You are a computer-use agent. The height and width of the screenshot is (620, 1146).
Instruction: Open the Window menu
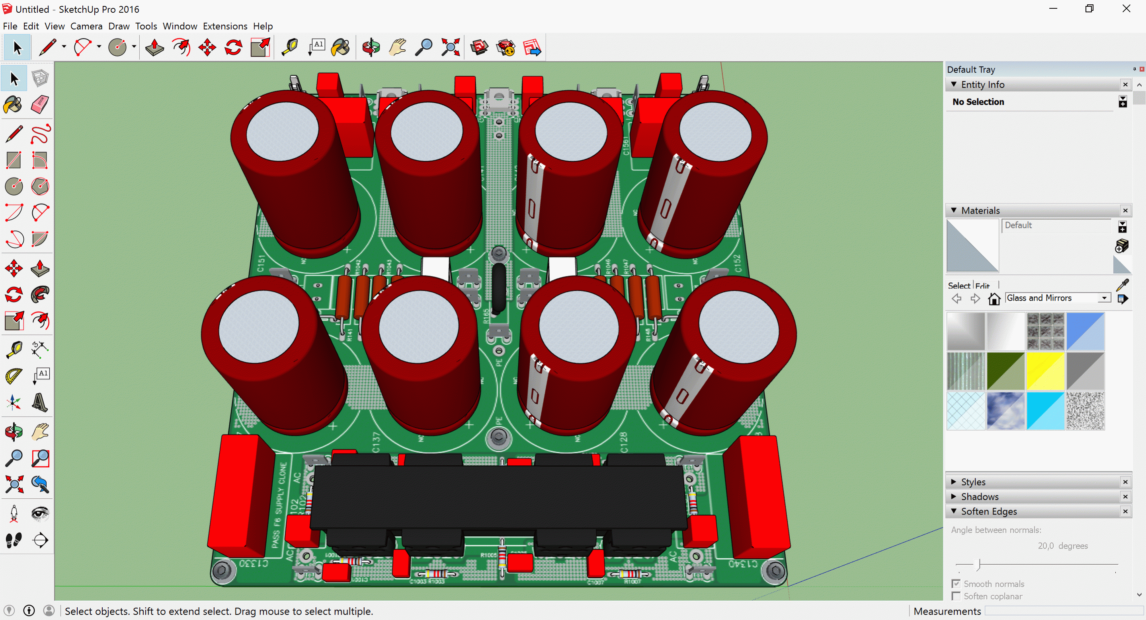pos(180,26)
